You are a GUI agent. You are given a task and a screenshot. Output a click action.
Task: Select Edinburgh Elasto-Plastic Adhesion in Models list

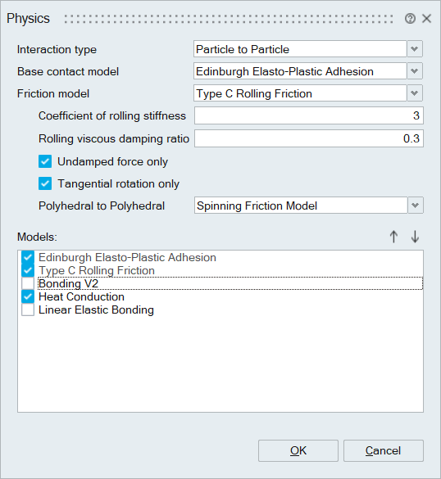127,258
